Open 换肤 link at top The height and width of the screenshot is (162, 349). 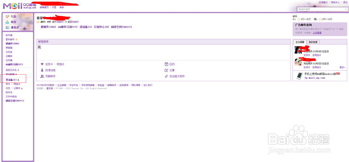pyautogui.click(x=62, y=7)
